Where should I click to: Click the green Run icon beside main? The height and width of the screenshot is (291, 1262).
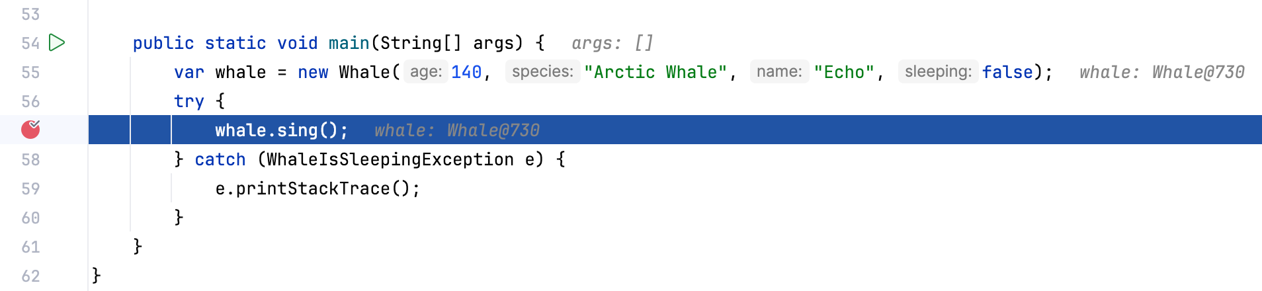(x=58, y=43)
